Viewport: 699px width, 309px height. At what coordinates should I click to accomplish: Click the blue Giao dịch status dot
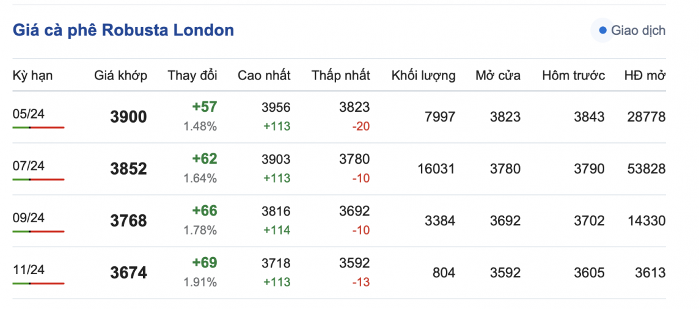pyautogui.click(x=603, y=31)
